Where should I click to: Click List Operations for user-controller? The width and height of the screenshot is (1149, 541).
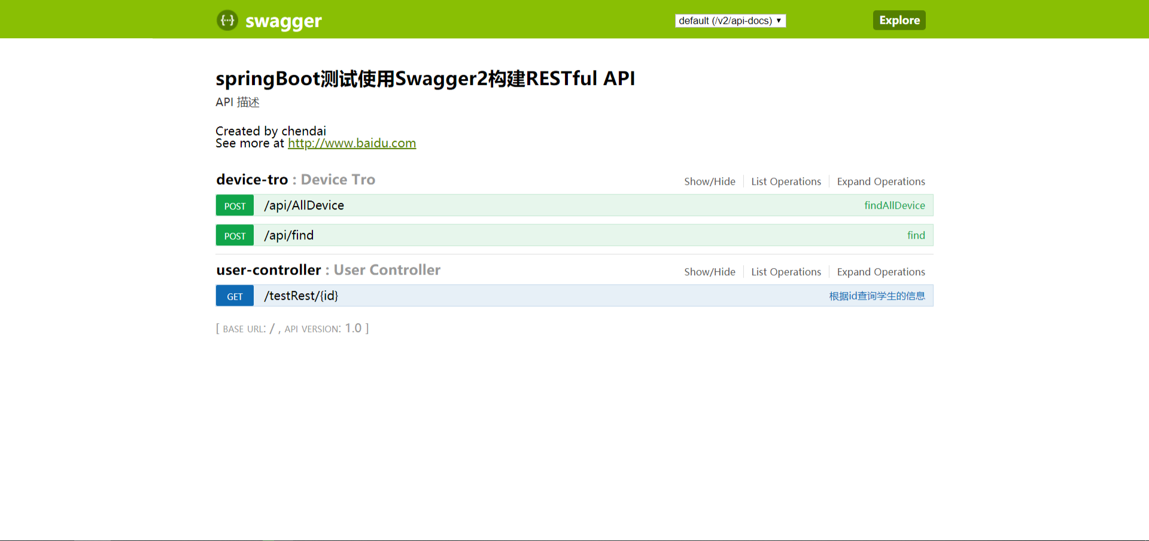click(786, 272)
